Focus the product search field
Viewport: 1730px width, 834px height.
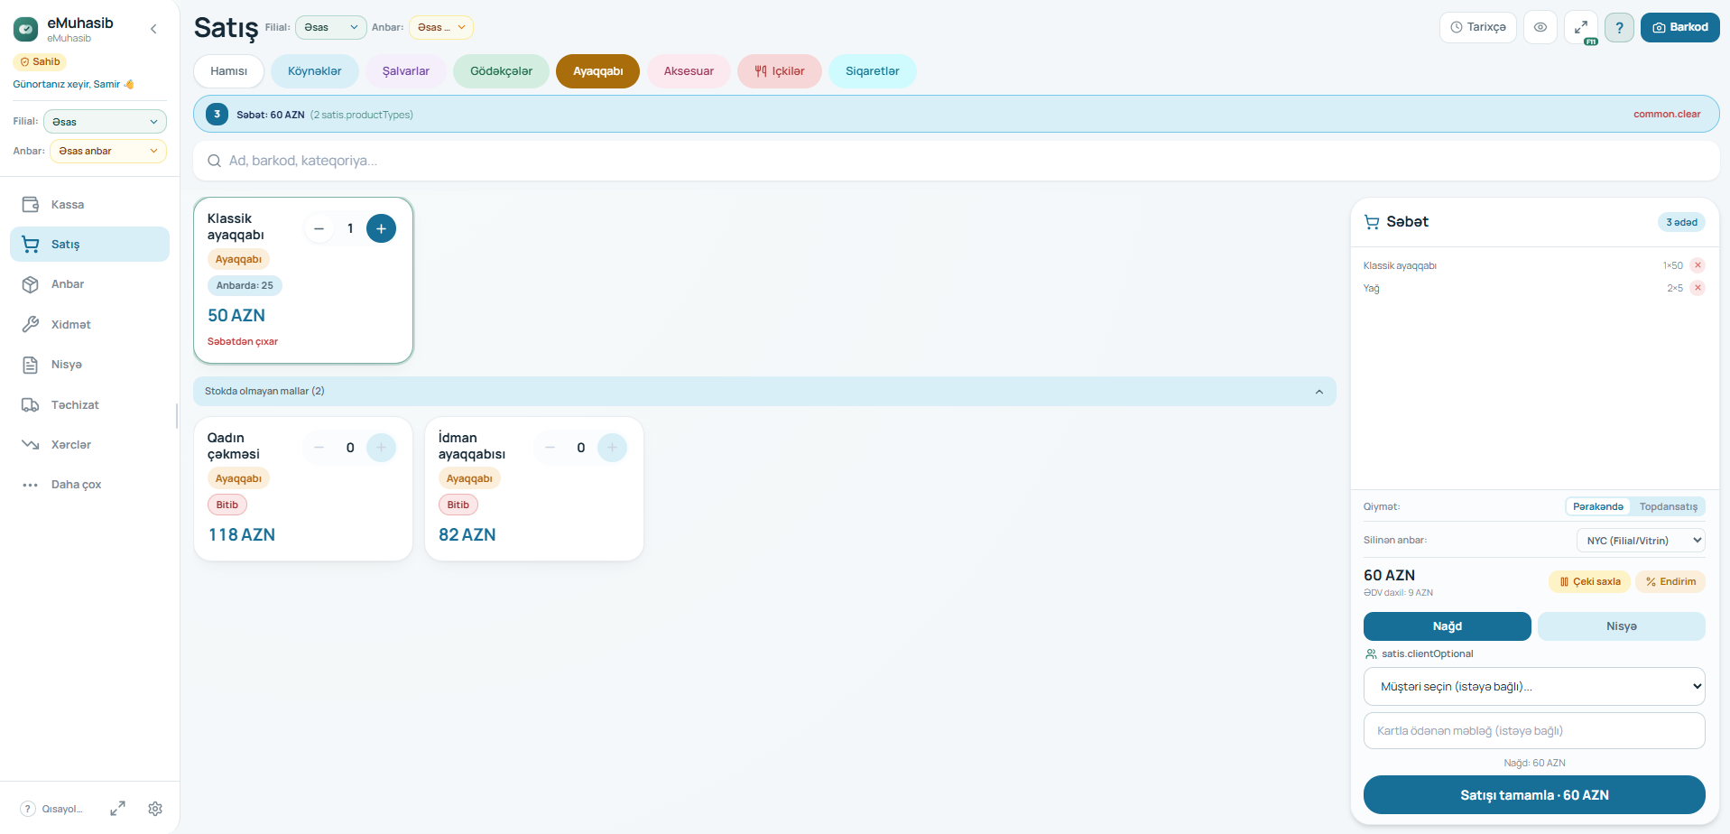956,161
